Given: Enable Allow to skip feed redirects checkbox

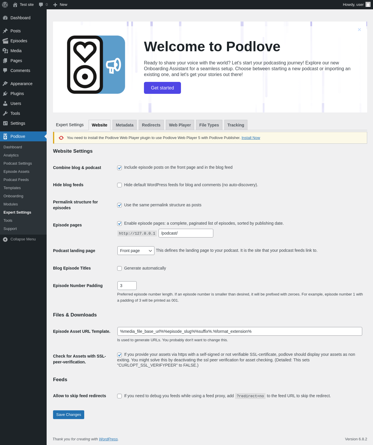Looking at the screenshot, I should coord(119,396).
